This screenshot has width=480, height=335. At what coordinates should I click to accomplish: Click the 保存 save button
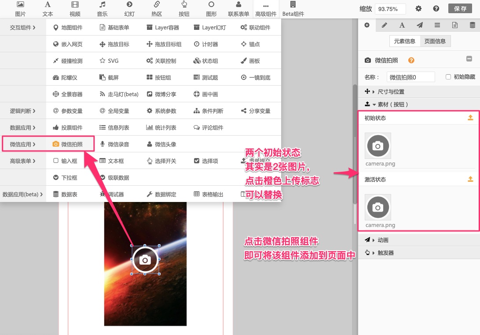pos(461,9)
